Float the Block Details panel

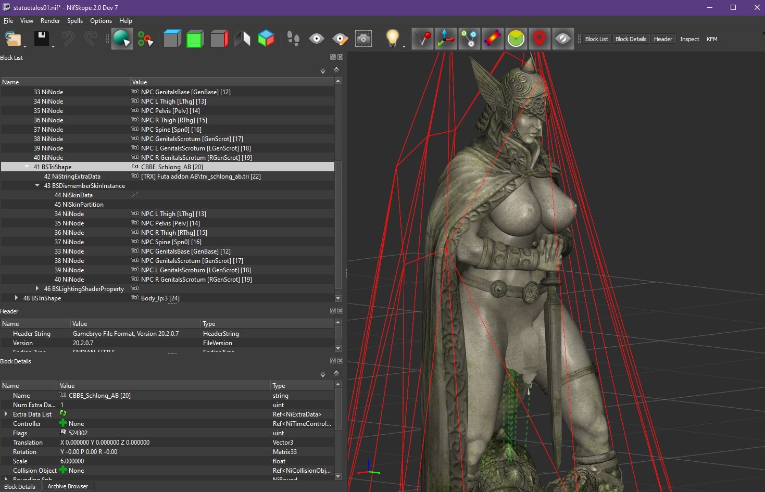click(333, 361)
